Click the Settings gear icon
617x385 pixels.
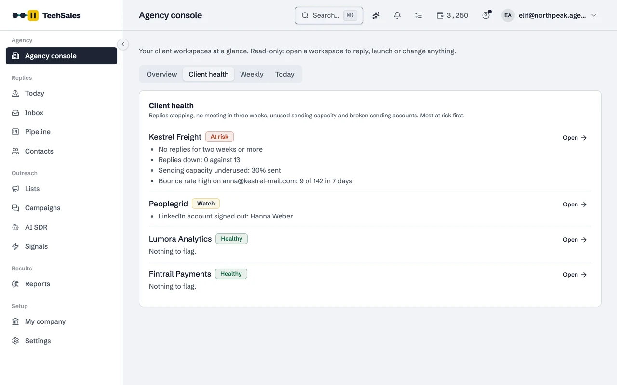[x=15, y=341]
